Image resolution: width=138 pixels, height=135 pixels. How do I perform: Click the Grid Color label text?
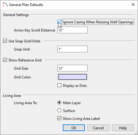[22, 77]
